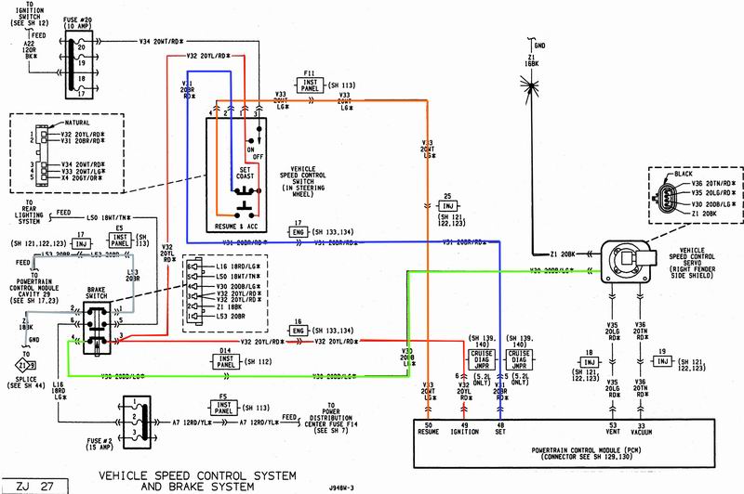Click the green V30 20DB/LG wire

point(232,376)
